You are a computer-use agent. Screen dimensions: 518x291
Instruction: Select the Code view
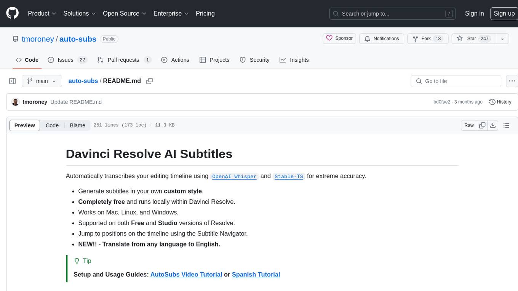(x=52, y=125)
